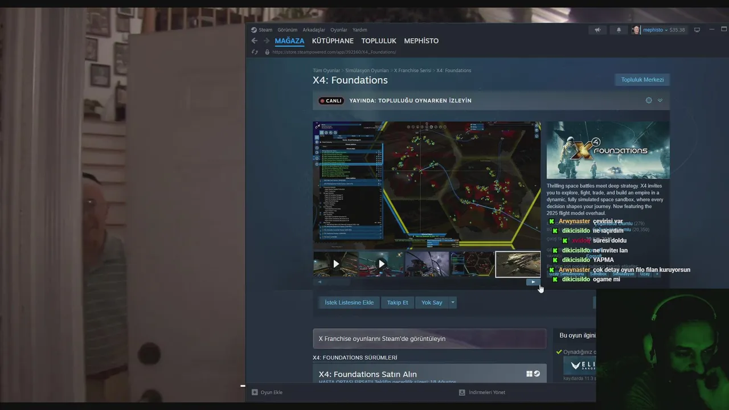Image resolution: width=729 pixels, height=410 pixels.
Task: Open the Elite Dangerous game thumbnail
Action: 580,365
